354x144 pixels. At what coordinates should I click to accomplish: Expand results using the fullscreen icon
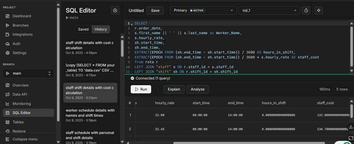click(x=351, y=138)
